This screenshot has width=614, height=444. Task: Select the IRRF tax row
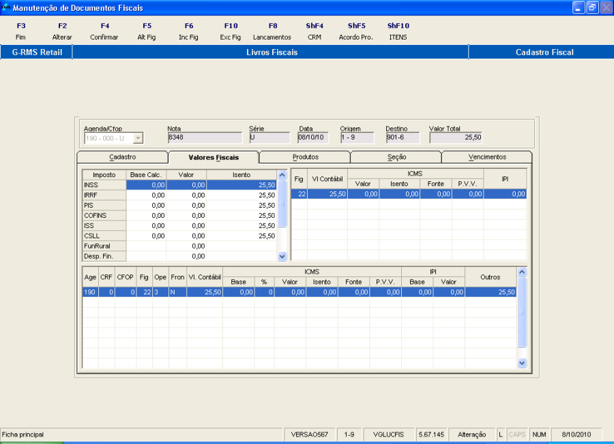point(179,195)
